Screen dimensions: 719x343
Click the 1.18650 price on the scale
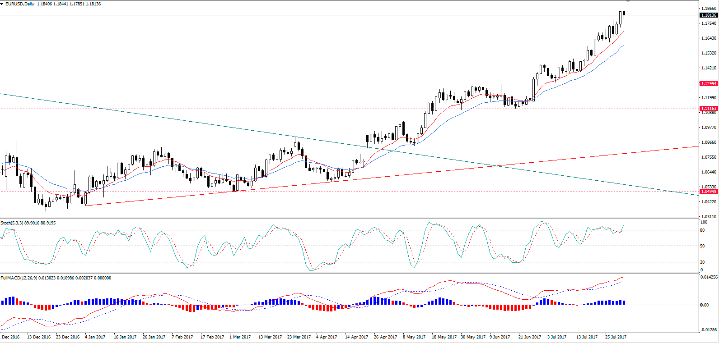[708, 9]
